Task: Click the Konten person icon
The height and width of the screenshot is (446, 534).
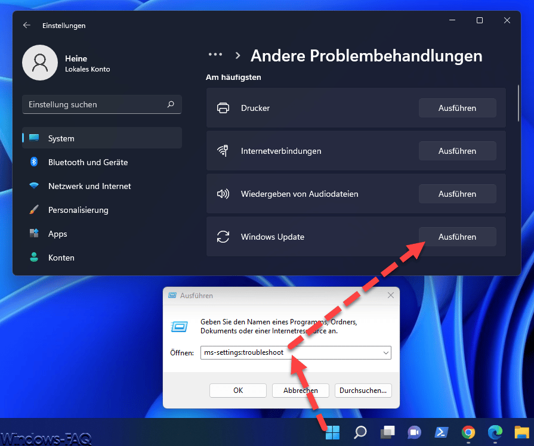Action: click(x=34, y=257)
